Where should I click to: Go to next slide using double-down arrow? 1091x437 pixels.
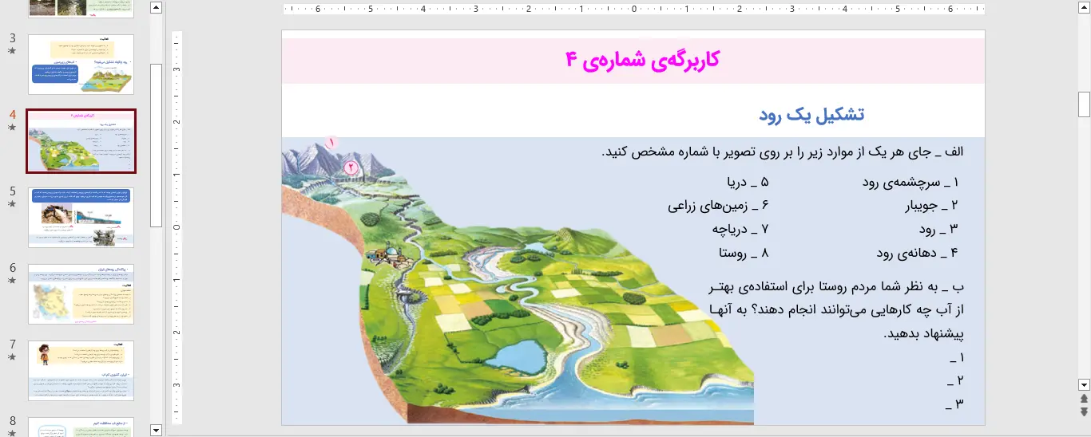(1084, 411)
